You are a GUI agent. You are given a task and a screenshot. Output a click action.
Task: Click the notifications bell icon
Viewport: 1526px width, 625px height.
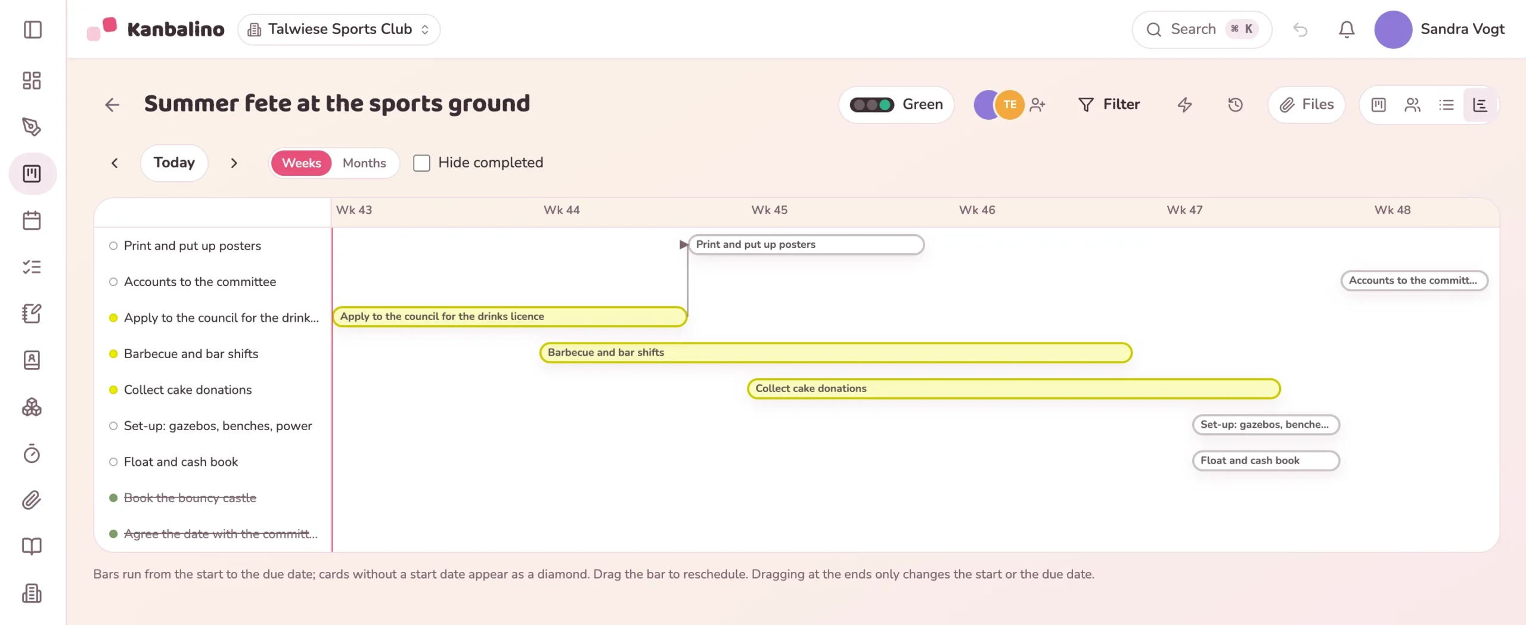click(x=1347, y=29)
